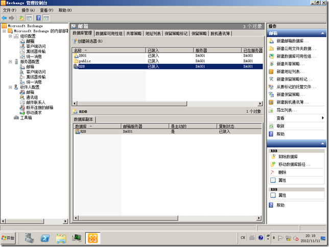Open Server Manager from the taskbar
This screenshot has height=247, width=329.
click(x=30, y=238)
